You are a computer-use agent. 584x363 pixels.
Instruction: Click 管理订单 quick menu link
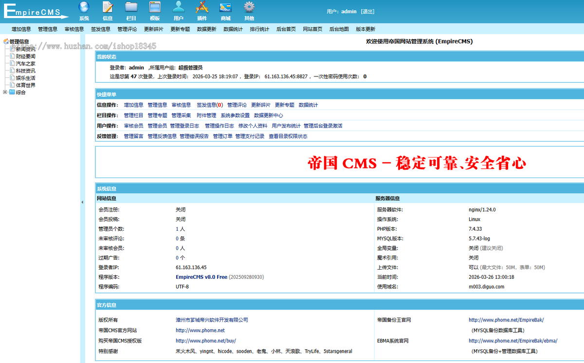pyautogui.click(x=223, y=136)
